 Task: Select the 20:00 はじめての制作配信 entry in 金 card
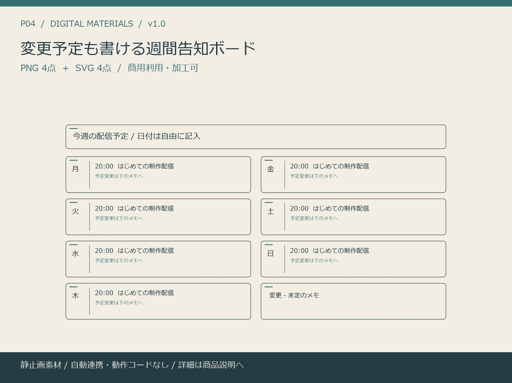pos(329,166)
